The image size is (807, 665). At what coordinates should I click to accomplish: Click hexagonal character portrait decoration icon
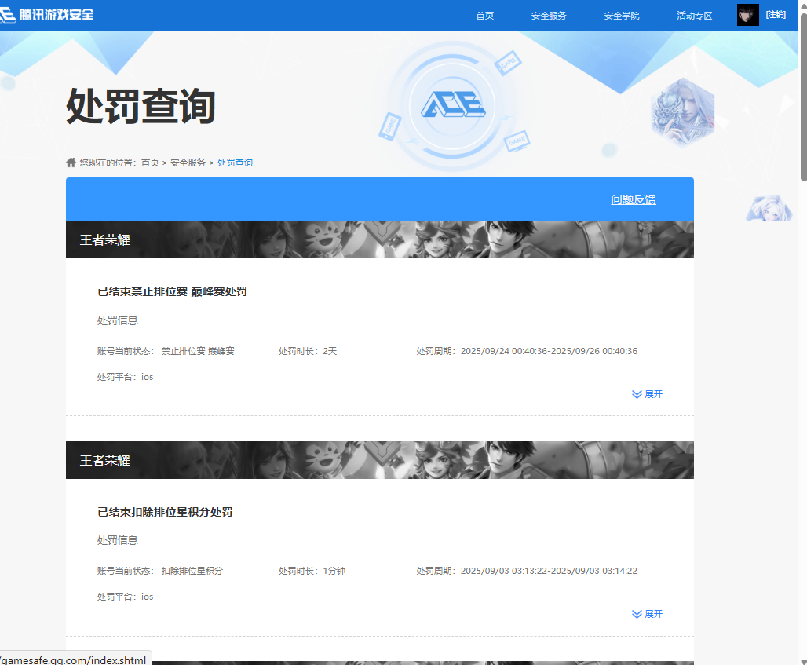coord(683,112)
